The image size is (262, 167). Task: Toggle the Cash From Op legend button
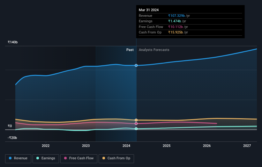116,158
